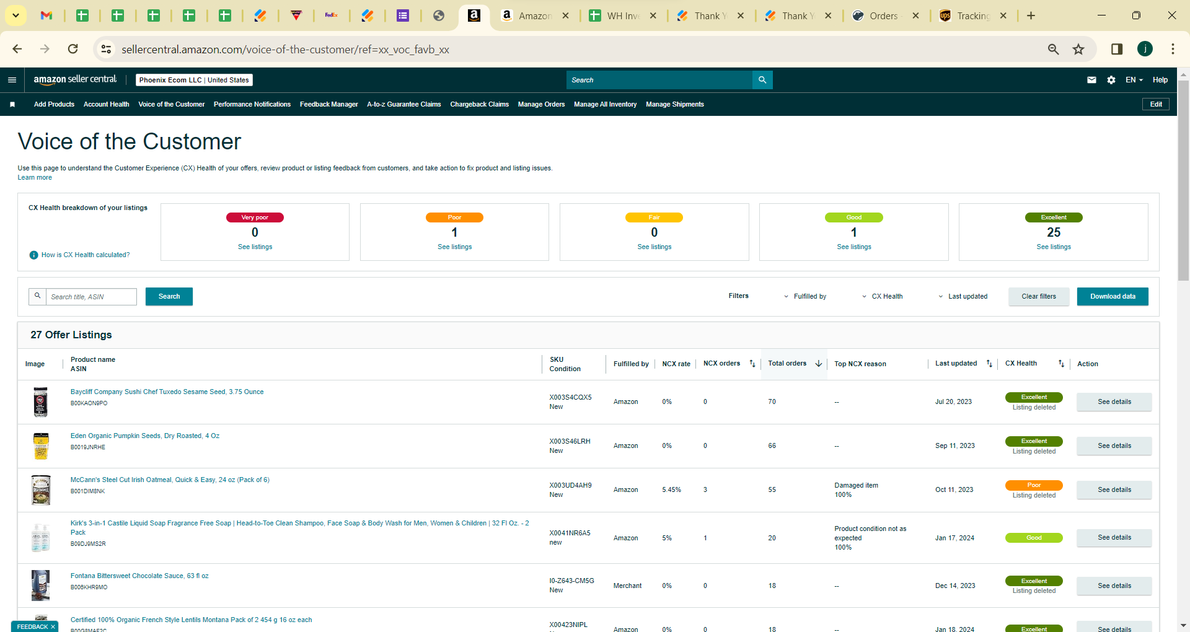1190x632 pixels.
Task: Bookmark this page with the star icon
Action: point(1078,49)
